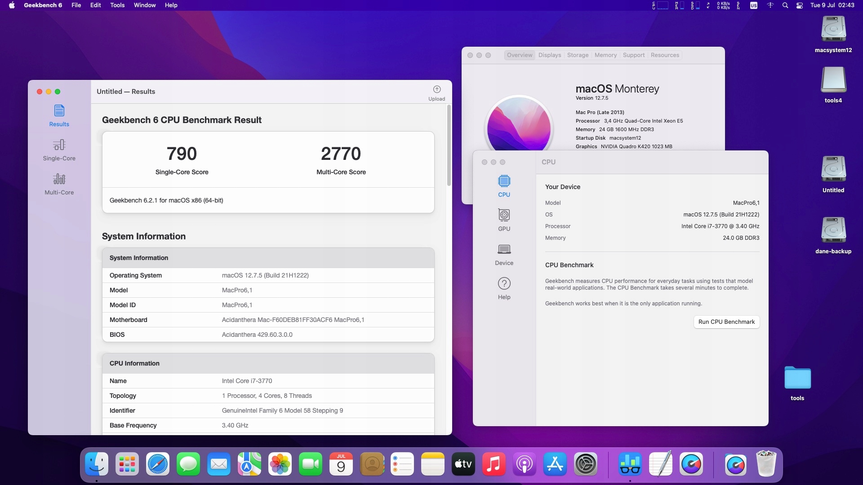Open Help section in Geekbench main window
The image size is (863, 485).
tap(504, 288)
